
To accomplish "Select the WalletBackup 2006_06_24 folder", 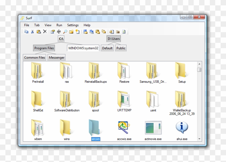I will point(182,103).
